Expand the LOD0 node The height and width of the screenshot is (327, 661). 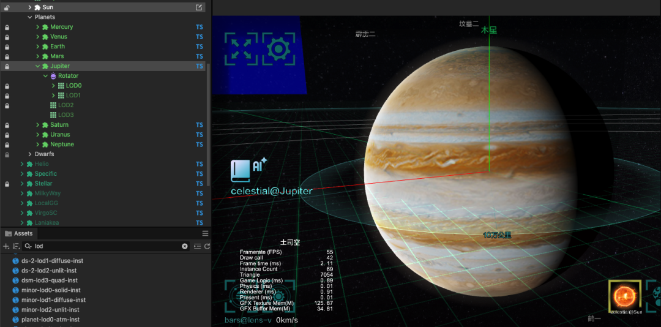(53, 86)
